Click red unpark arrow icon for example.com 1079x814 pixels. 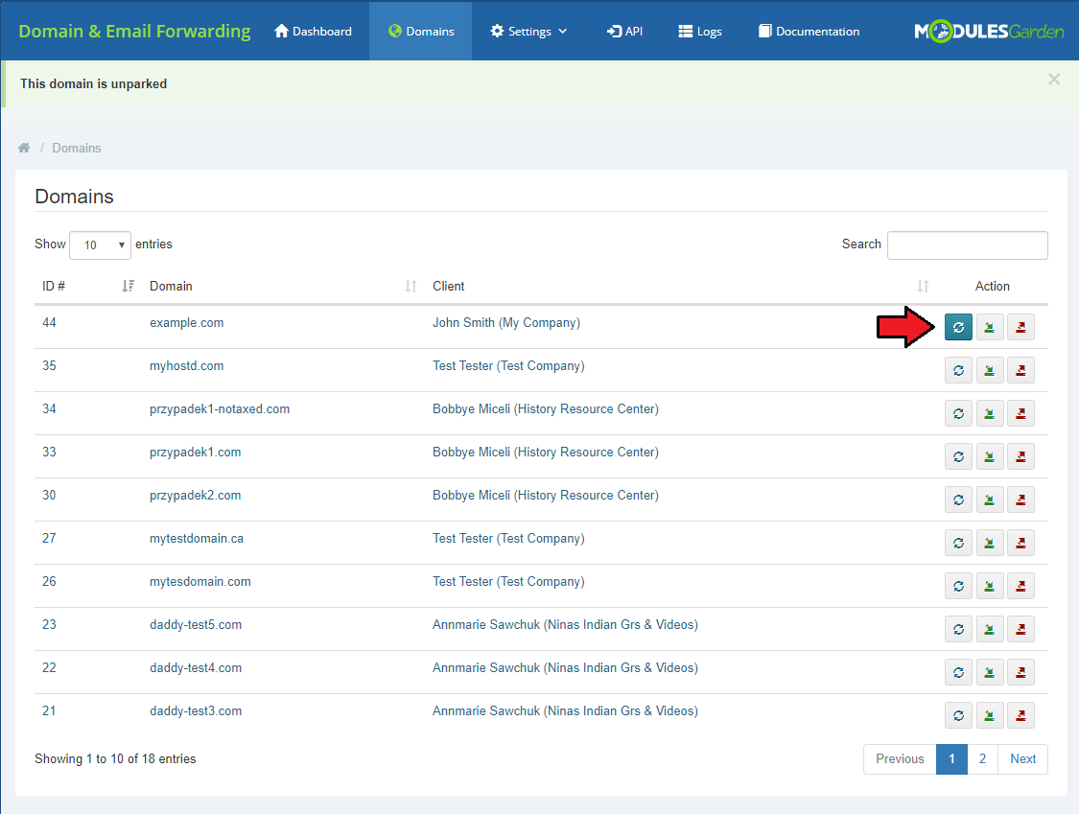pyautogui.click(x=1020, y=327)
